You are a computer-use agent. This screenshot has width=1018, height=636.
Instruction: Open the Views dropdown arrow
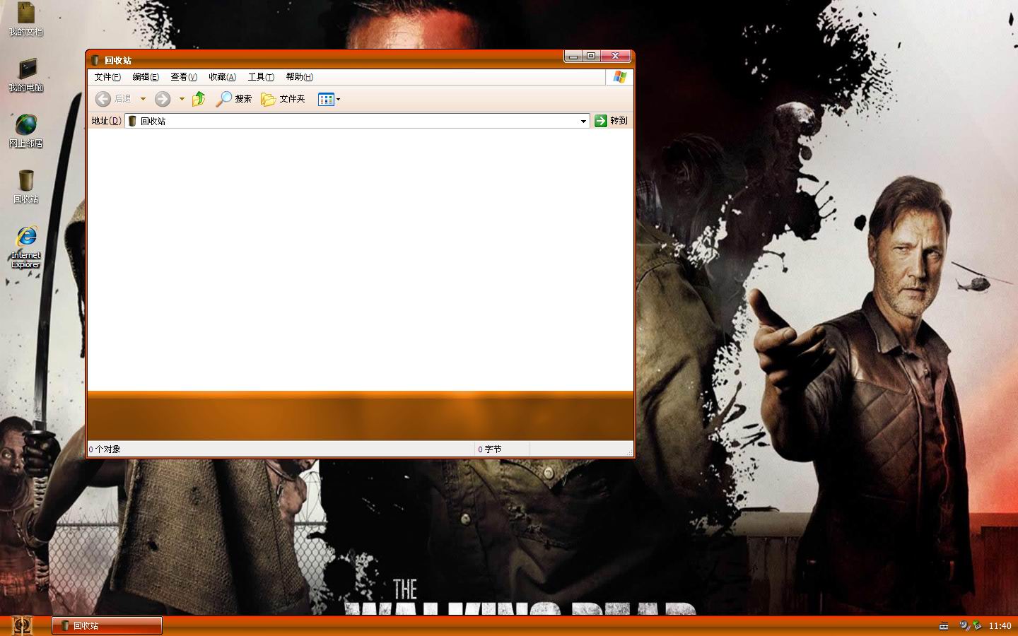(x=339, y=99)
